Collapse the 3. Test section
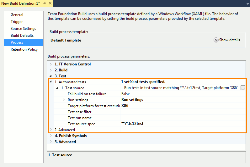Viewport: 250px width, 167px height. (51, 76)
